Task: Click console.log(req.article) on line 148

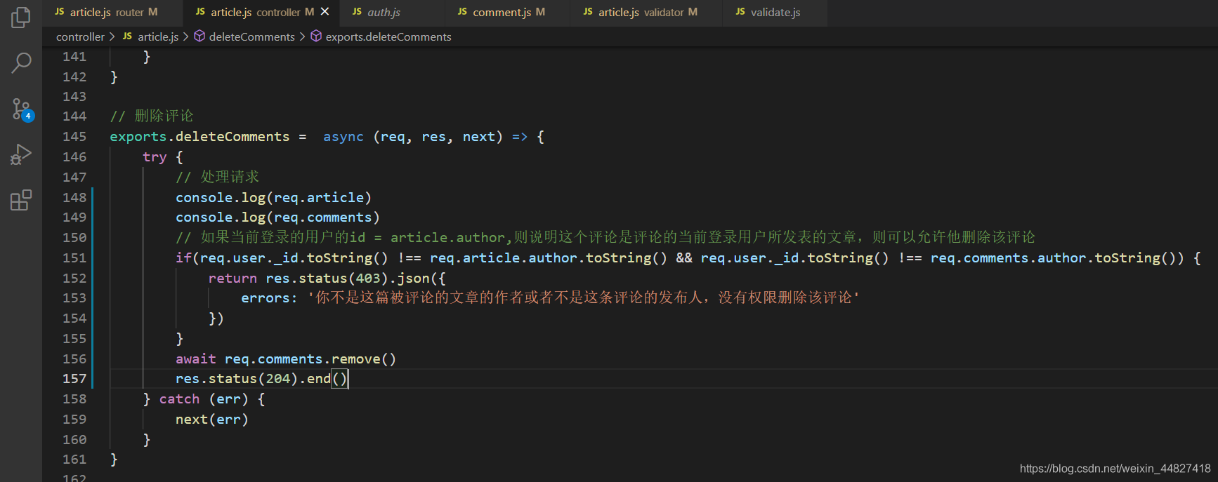Action: (273, 198)
